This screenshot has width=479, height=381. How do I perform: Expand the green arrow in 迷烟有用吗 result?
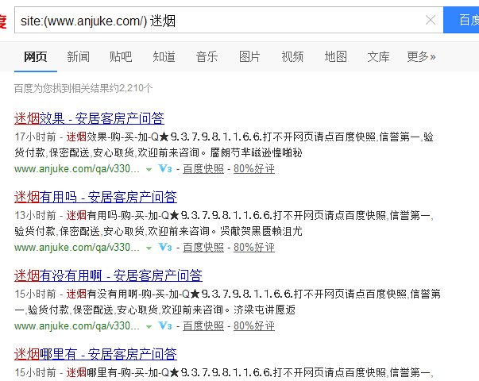(x=149, y=248)
